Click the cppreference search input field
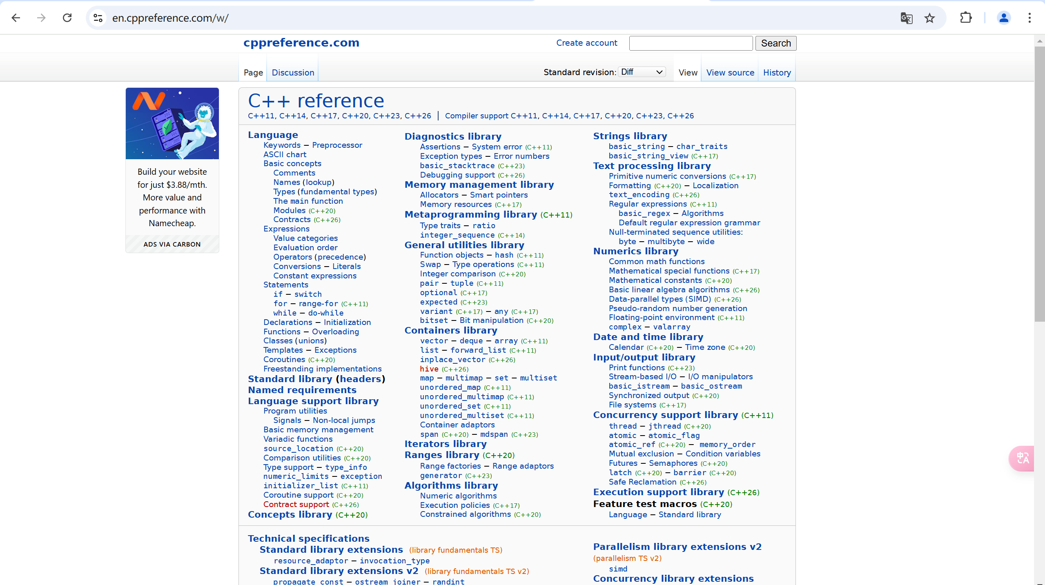1045x585 pixels. pos(691,43)
